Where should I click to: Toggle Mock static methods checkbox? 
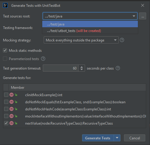[5, 50]
